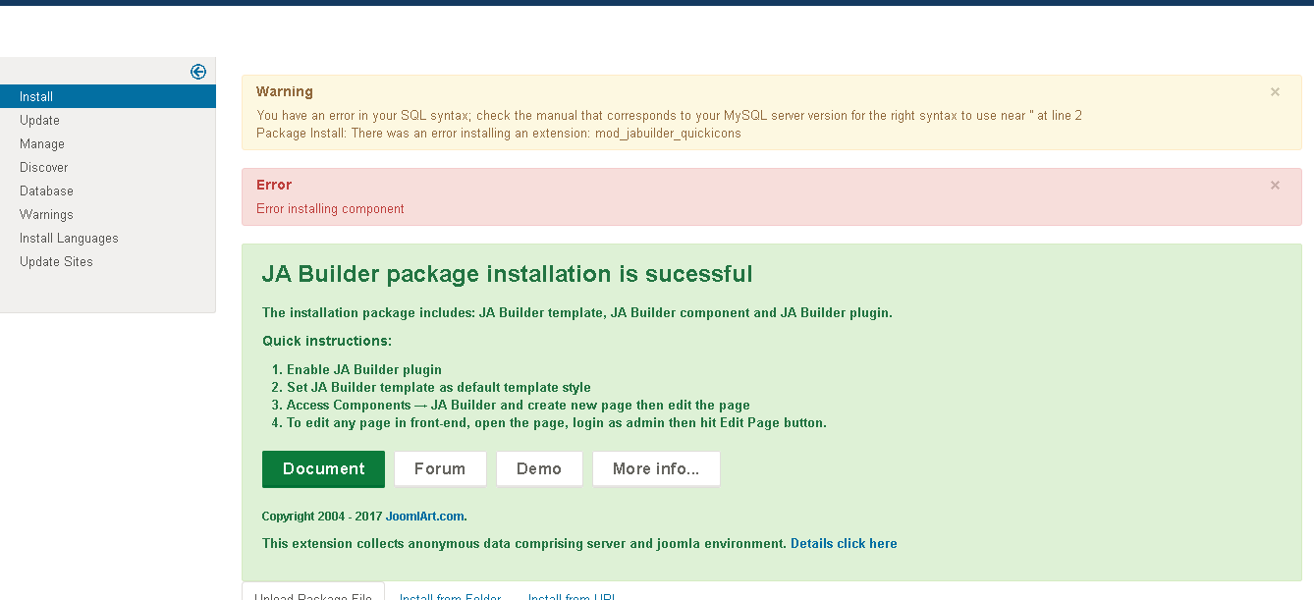Switch to Upload Package File tab
The image size is (1314, 600).
[312, 594]
